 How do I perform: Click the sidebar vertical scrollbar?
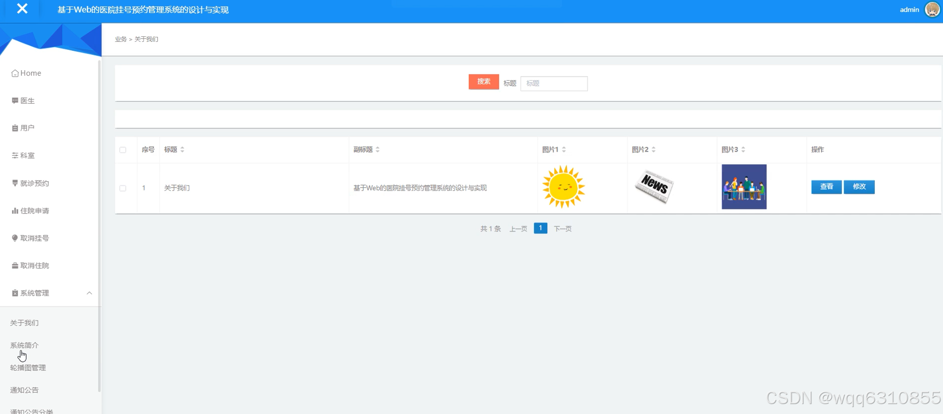pos(99,226)
